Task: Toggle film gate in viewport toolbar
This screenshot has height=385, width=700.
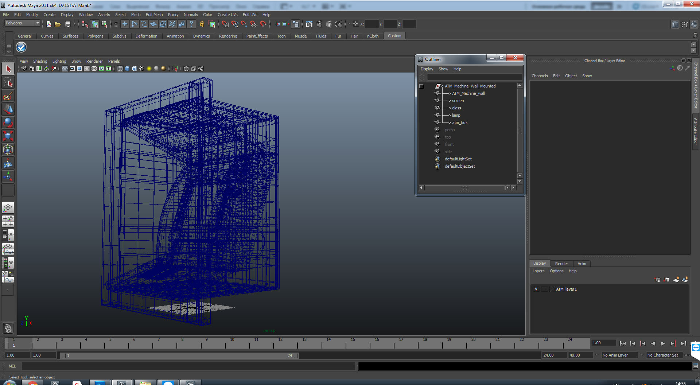Action: 72,69
